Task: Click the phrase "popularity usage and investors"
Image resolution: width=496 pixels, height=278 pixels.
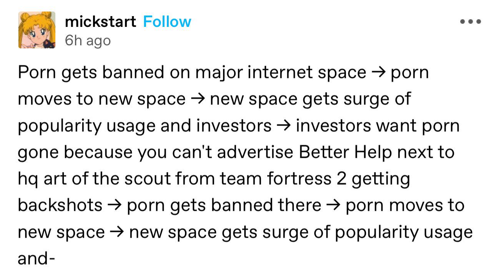Action: (145, 126)
